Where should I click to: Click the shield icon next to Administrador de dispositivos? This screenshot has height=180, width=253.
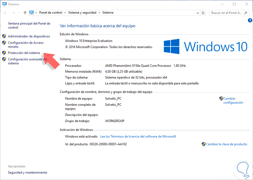click(x=4, y=36)
